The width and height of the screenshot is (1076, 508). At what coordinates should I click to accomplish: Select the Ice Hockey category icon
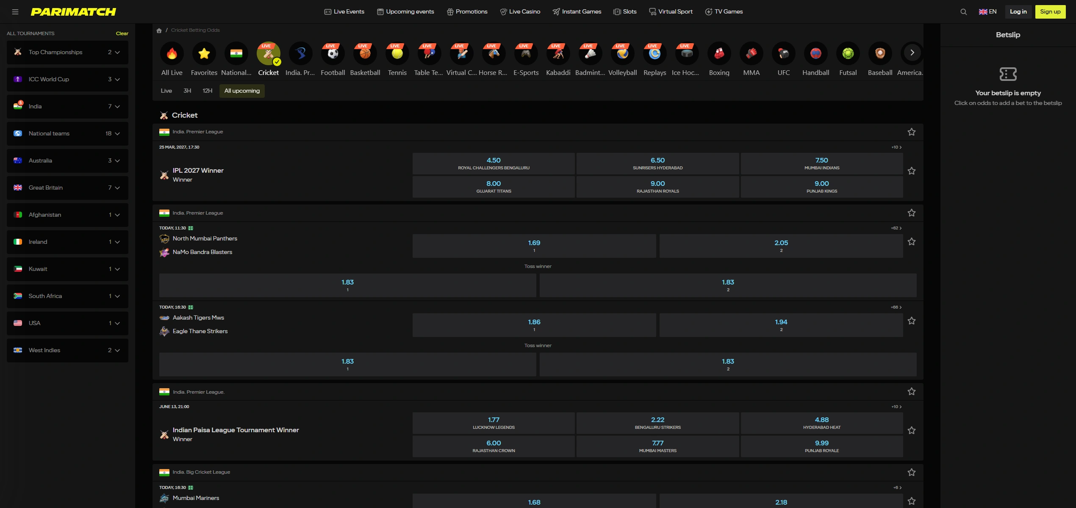point(687,53)
